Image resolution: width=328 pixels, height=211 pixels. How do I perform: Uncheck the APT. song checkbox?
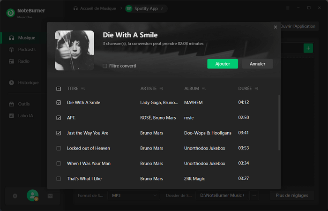coord(59,118)
